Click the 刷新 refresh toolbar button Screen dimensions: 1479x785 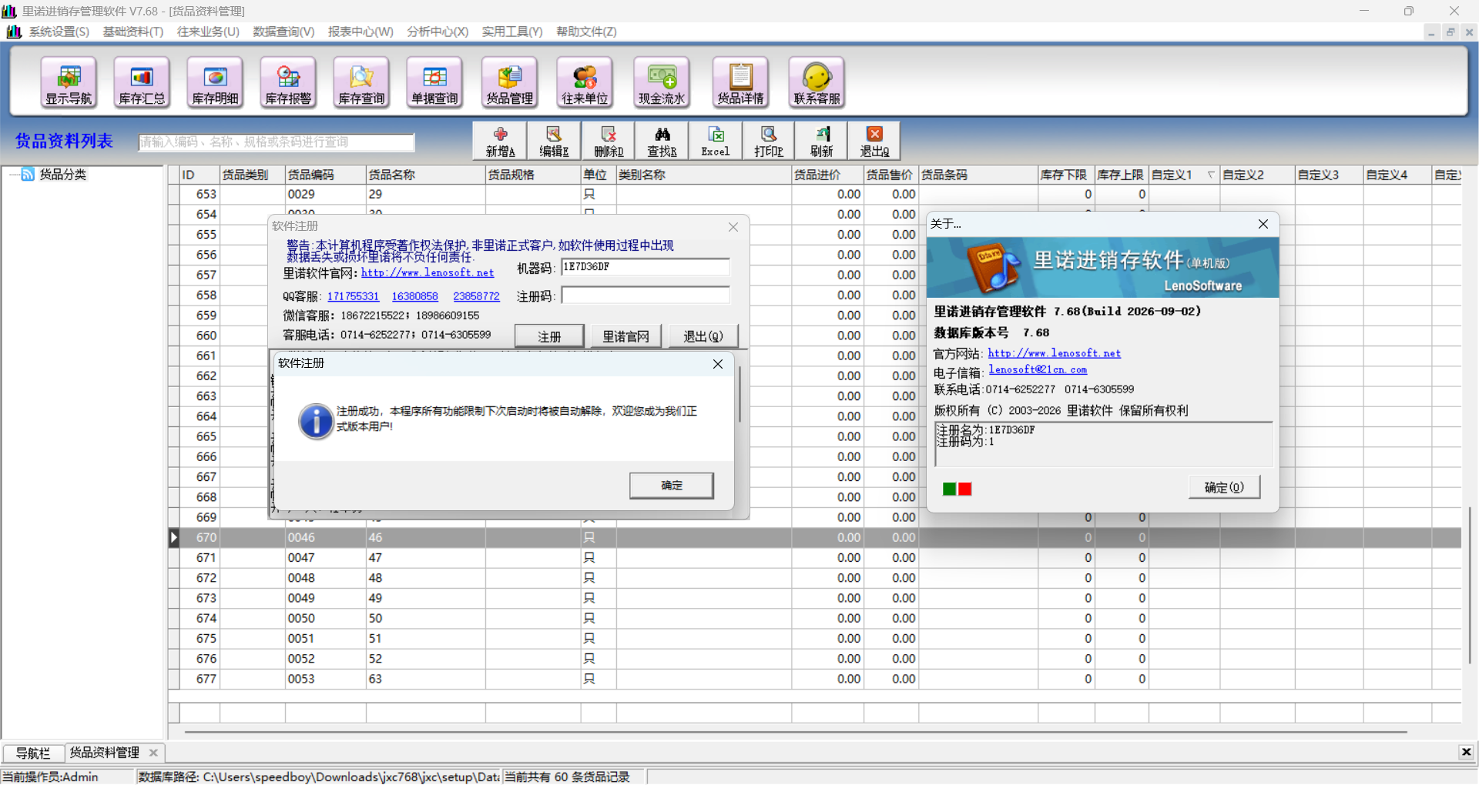pyautogui.click(x=822, y=141)
